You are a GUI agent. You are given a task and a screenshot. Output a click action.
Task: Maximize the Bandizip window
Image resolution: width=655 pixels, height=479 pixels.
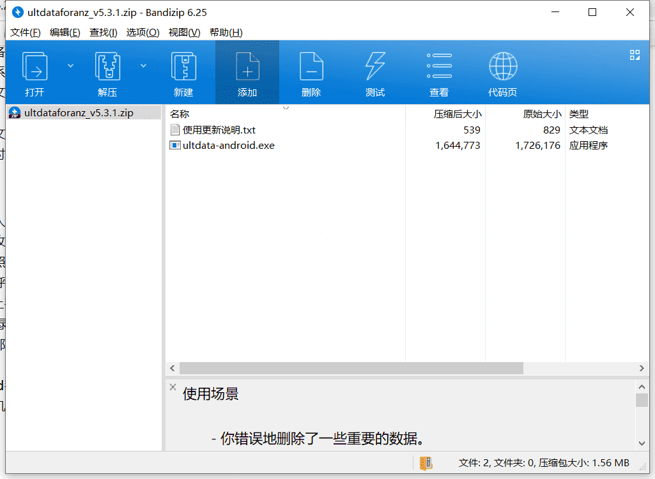click(592, 12)
